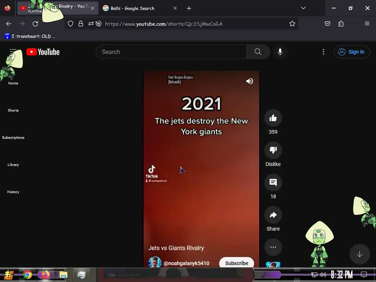
Task: Mute the short's volume
Action: click(x=249, y=81)
